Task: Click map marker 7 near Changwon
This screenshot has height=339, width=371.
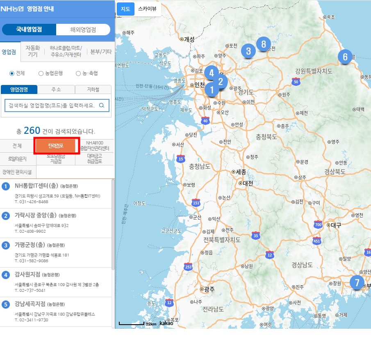Action: tap(357, 283)
